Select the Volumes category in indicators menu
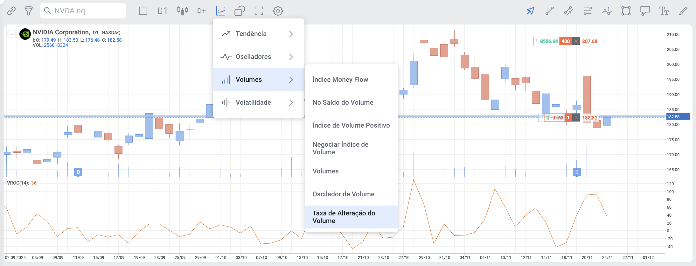 tap(259, 80)
